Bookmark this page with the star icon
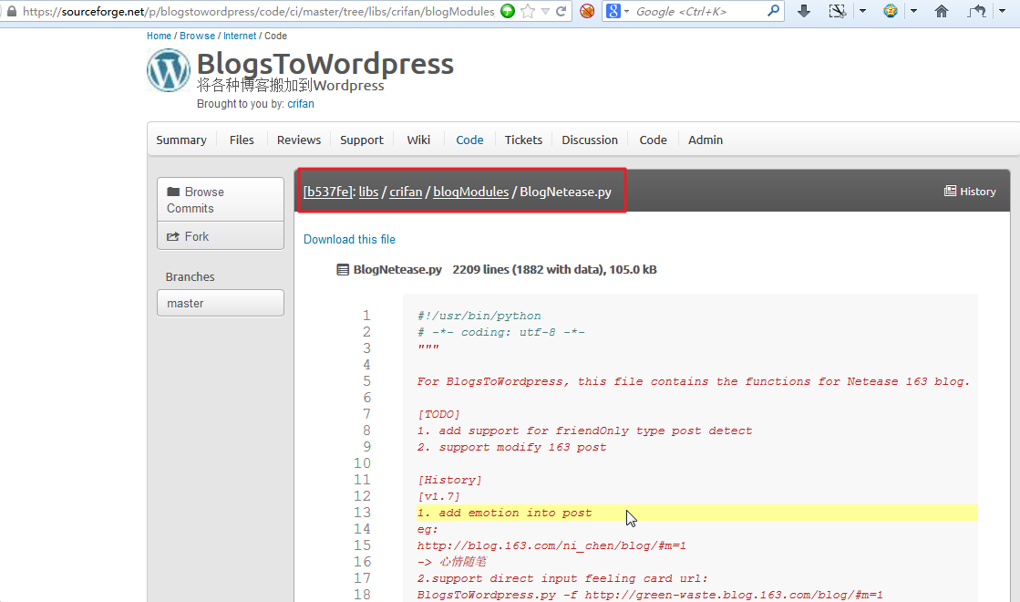The width and height of the screenshot is (1020, 602). tap(528, 11)
